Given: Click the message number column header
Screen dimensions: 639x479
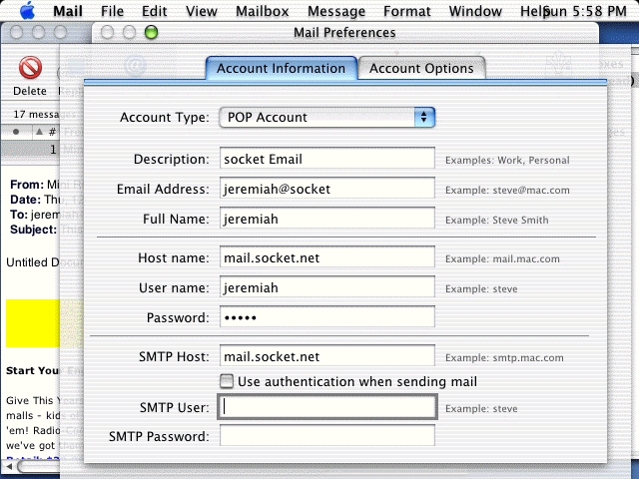Looking at the screenshot, I should (x=52, y=132).
